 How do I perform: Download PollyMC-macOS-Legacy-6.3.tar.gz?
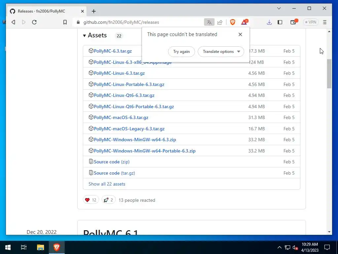[x=129, y=129]
